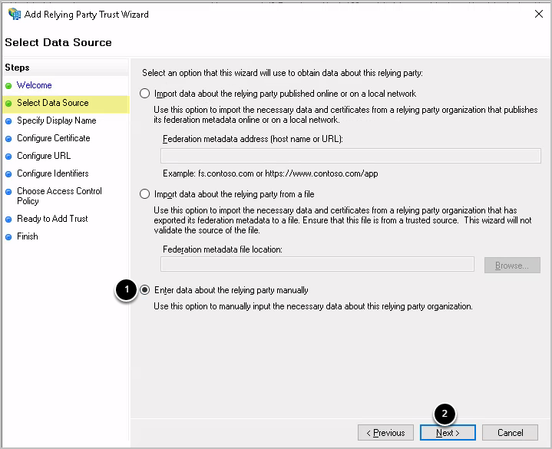Click the wizard icon in title bar

point(15,14)
